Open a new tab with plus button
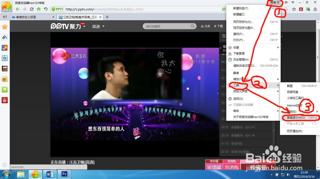This screenshot has height=179, width=320. [107, 17]
